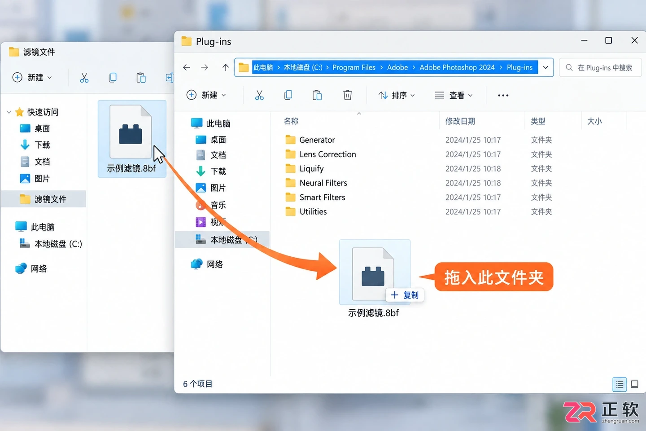Select the Smart Filters folder

click(x=323, y=198)
